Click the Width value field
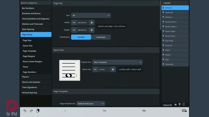 click(x=83, y=23)
